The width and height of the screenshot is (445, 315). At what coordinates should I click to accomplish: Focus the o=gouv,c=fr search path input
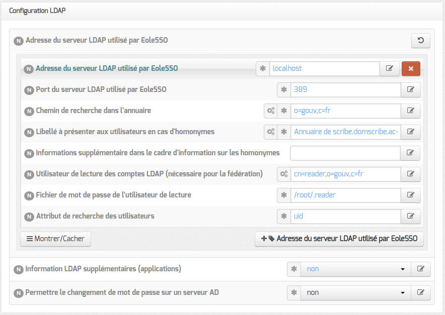coord(346,111)
